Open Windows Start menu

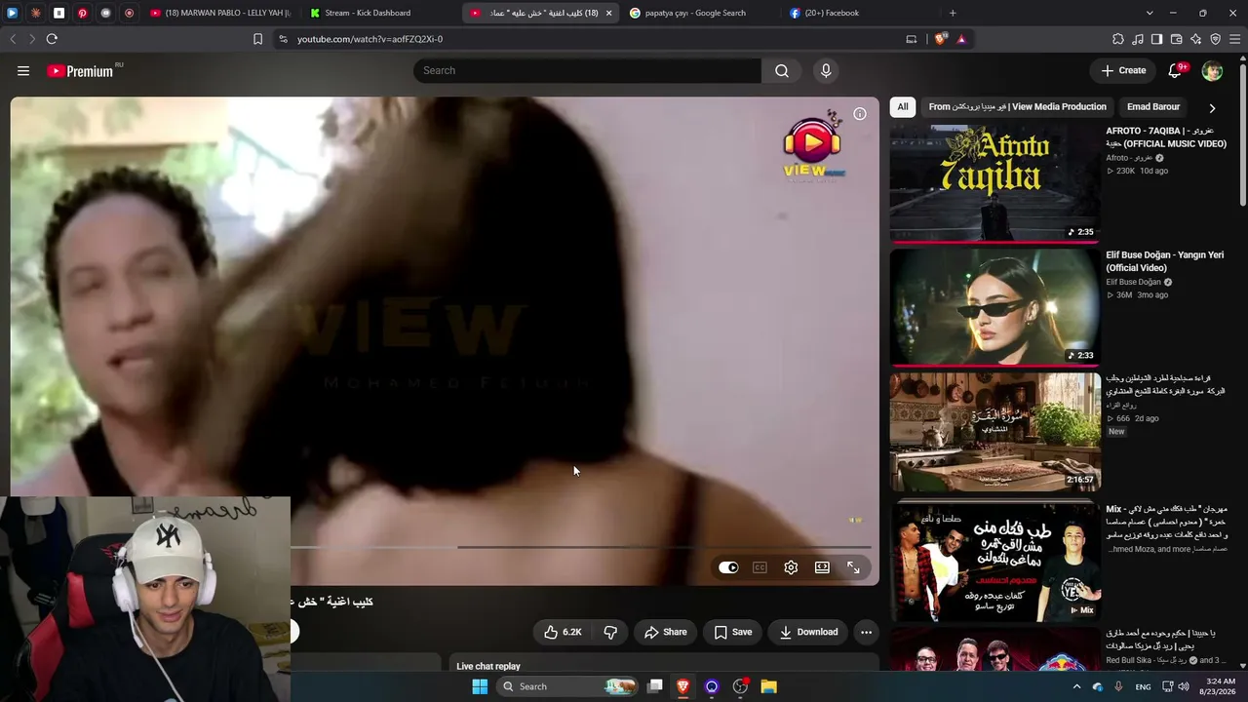[x=480, y=686]
